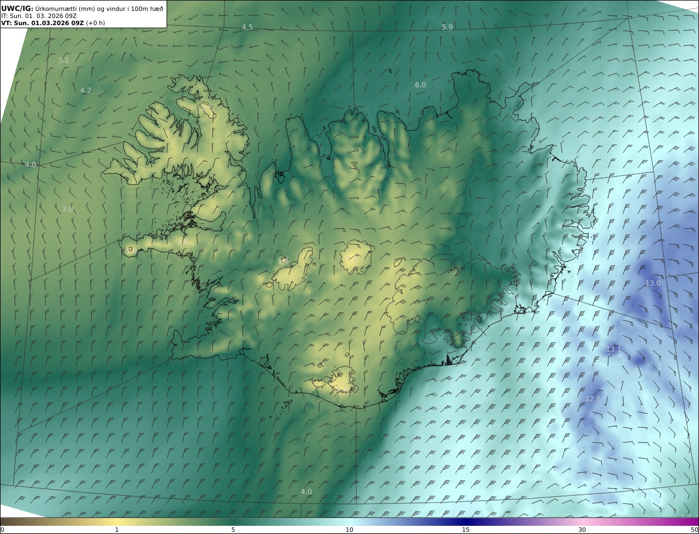Click the 12.6 value label on the map

pyautogui.click(x=593, y=399)
